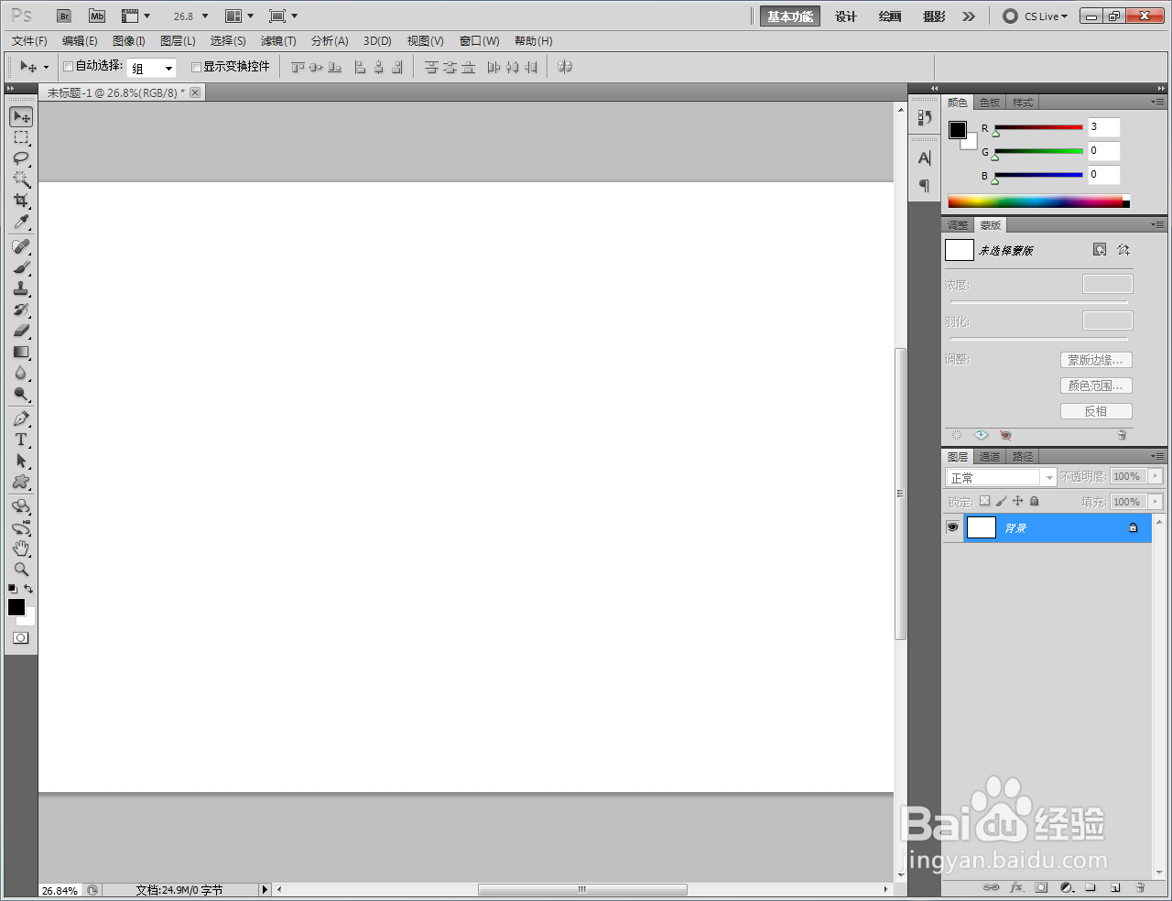The image size is (1172, 901).
Task: Select the Horizontal Type tool
Action: (21, 440)
